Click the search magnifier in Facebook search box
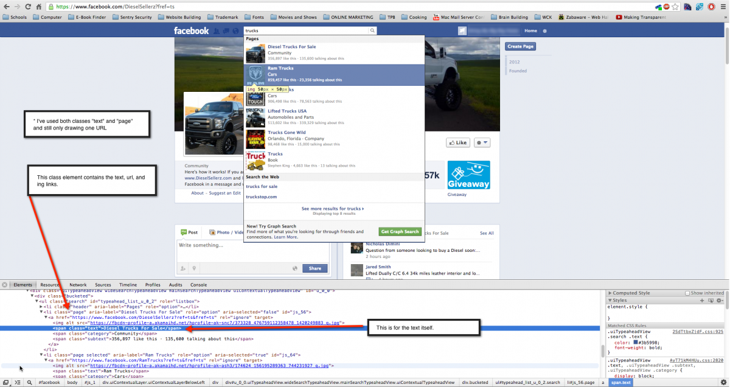 (x=372, y=30)
